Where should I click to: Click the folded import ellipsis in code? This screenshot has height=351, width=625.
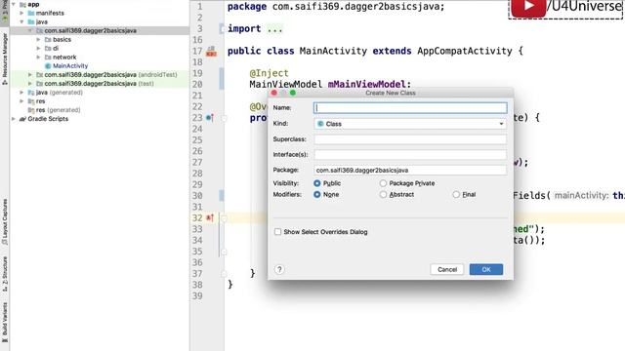pyautogui.click(x=274, y=29)
